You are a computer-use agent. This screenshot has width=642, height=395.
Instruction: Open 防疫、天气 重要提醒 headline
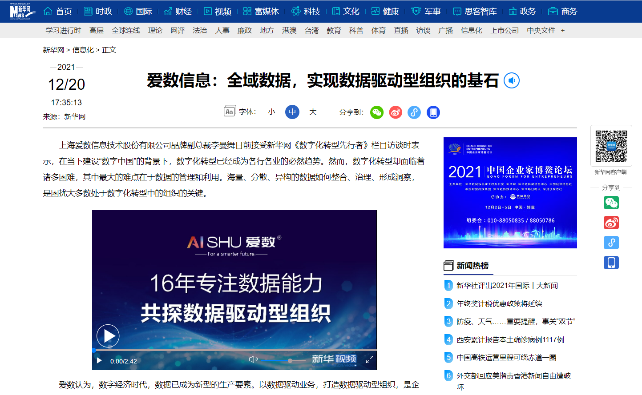tap(516, 322)
